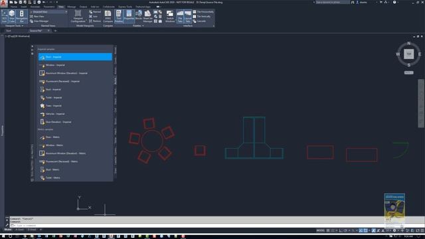Image resolution: width=425 pixels, height=239 pixels.
Task: Expand Viewport Tools panel
Action: (15, 26)
